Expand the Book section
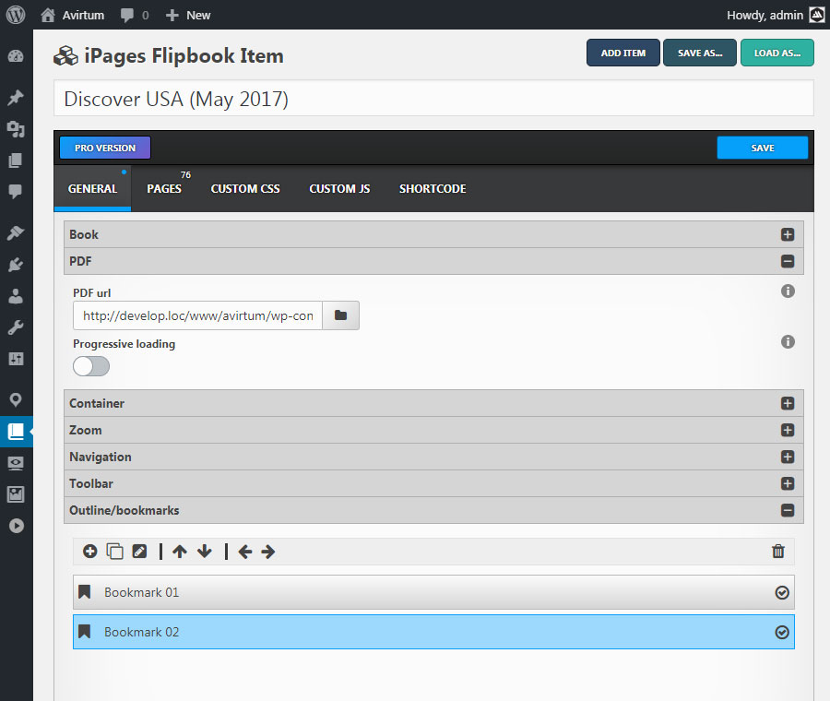Viewport: 830px width, 701px height. 433,234
